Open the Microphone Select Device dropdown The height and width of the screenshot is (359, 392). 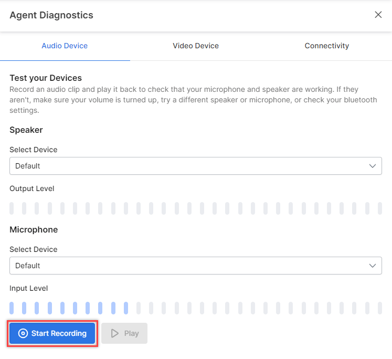(196, 266)
